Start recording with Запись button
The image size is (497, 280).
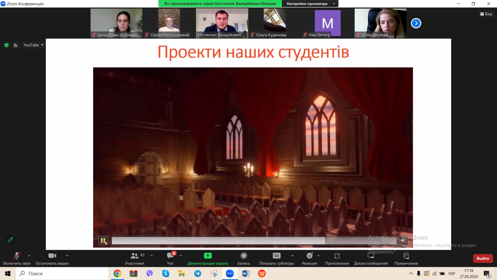243,258
